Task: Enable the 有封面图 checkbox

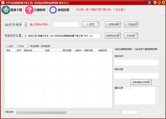Action: tap(29, 46)
